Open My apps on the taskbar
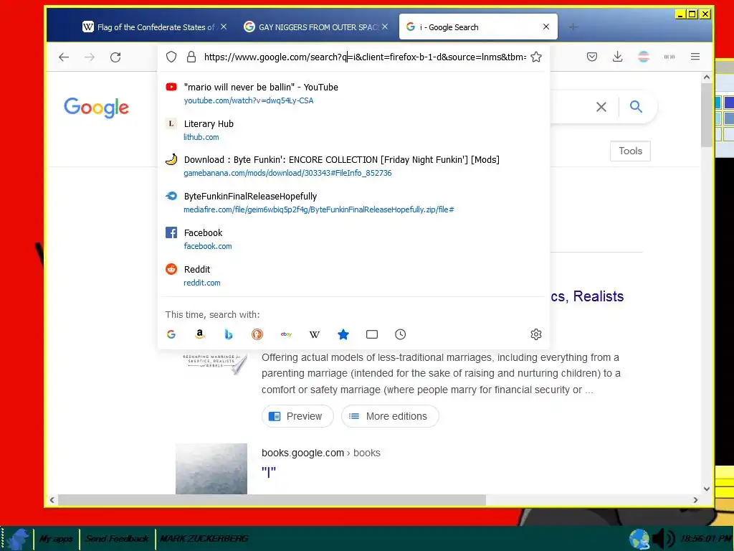734x551 pixels. point(56,539)
